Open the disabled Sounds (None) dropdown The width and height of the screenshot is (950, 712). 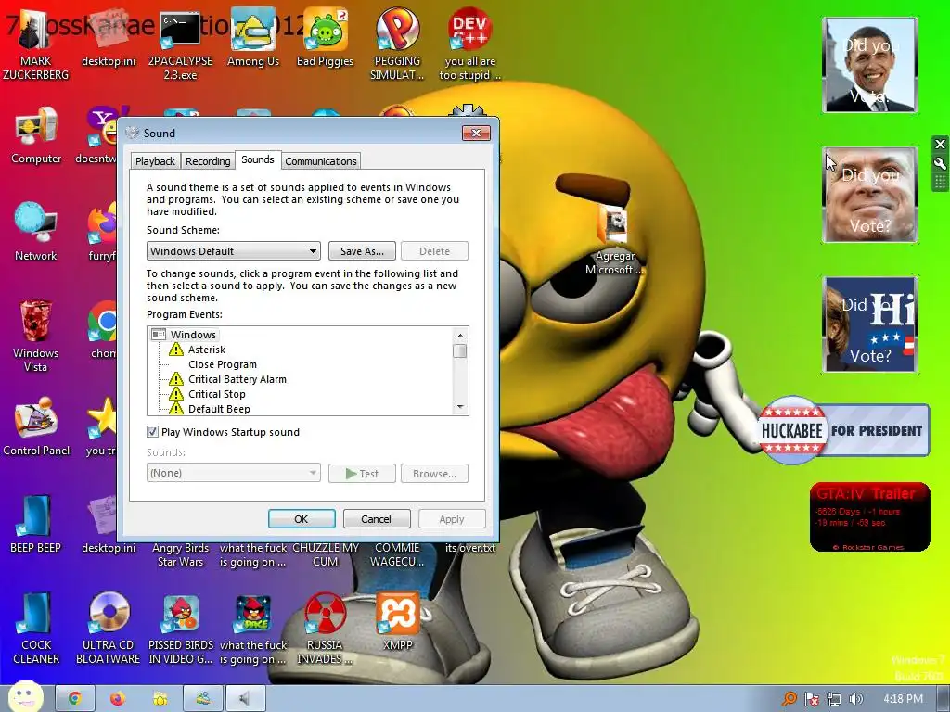(233, 473)
